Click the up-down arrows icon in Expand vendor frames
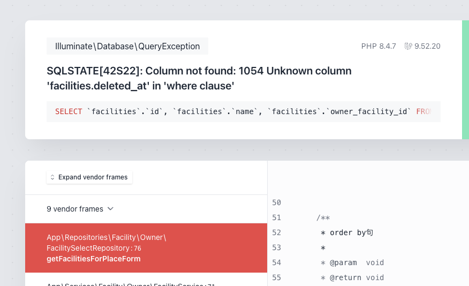 [x=52, y=177]
